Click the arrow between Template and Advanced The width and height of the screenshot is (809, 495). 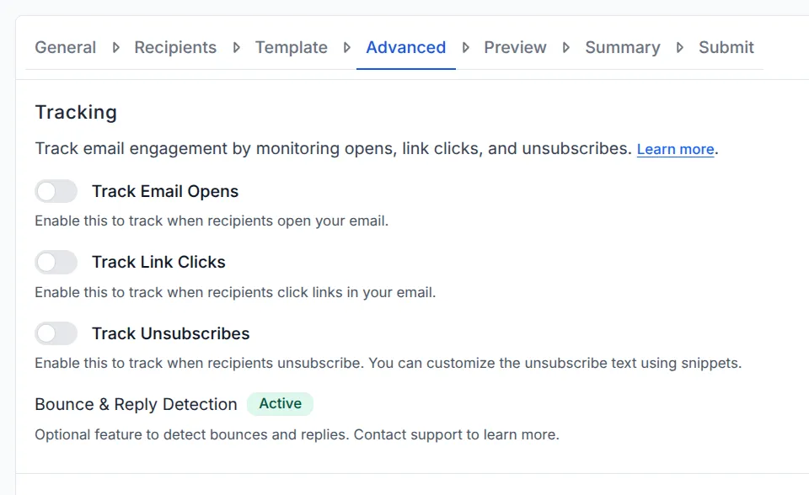[x=347, y=48]
